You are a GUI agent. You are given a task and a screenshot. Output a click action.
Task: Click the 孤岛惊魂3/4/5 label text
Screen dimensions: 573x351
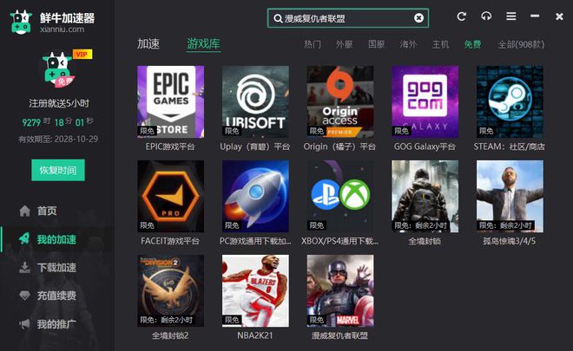[x=510, y=241]
